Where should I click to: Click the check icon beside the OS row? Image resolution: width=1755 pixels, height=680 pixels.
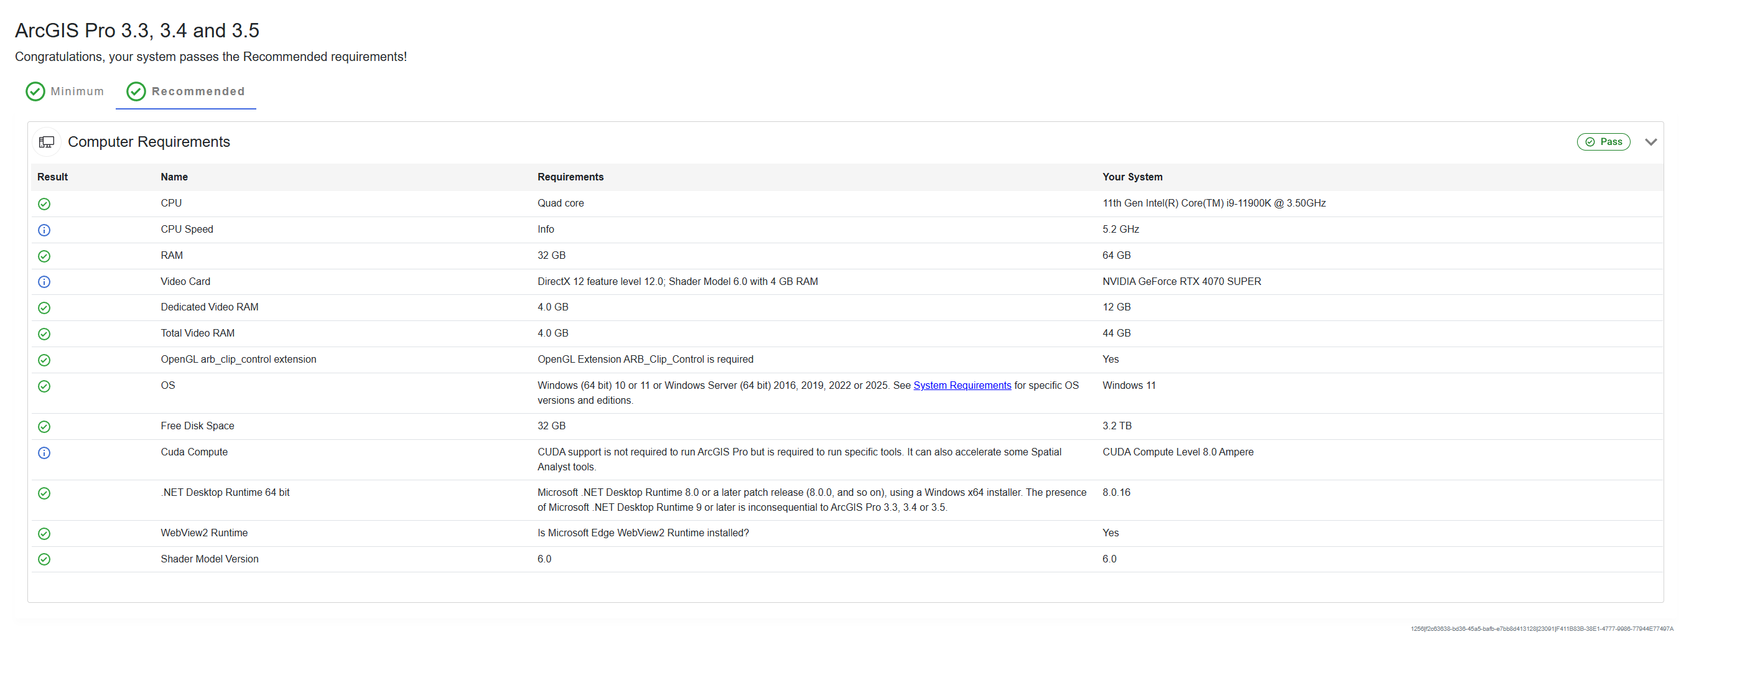(x=44, y=386)
